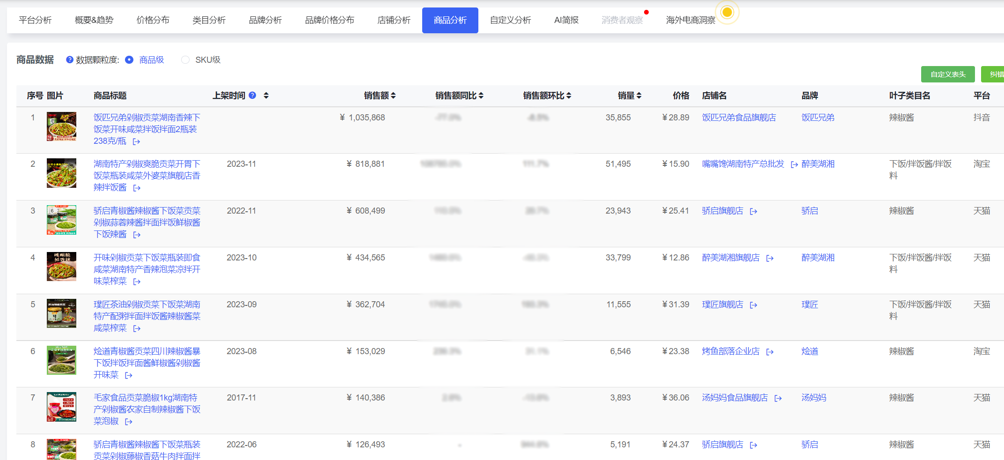1004x460 pixels.
Task: Switch to 品牌价格分布 tab
Action: pos(330,20)
